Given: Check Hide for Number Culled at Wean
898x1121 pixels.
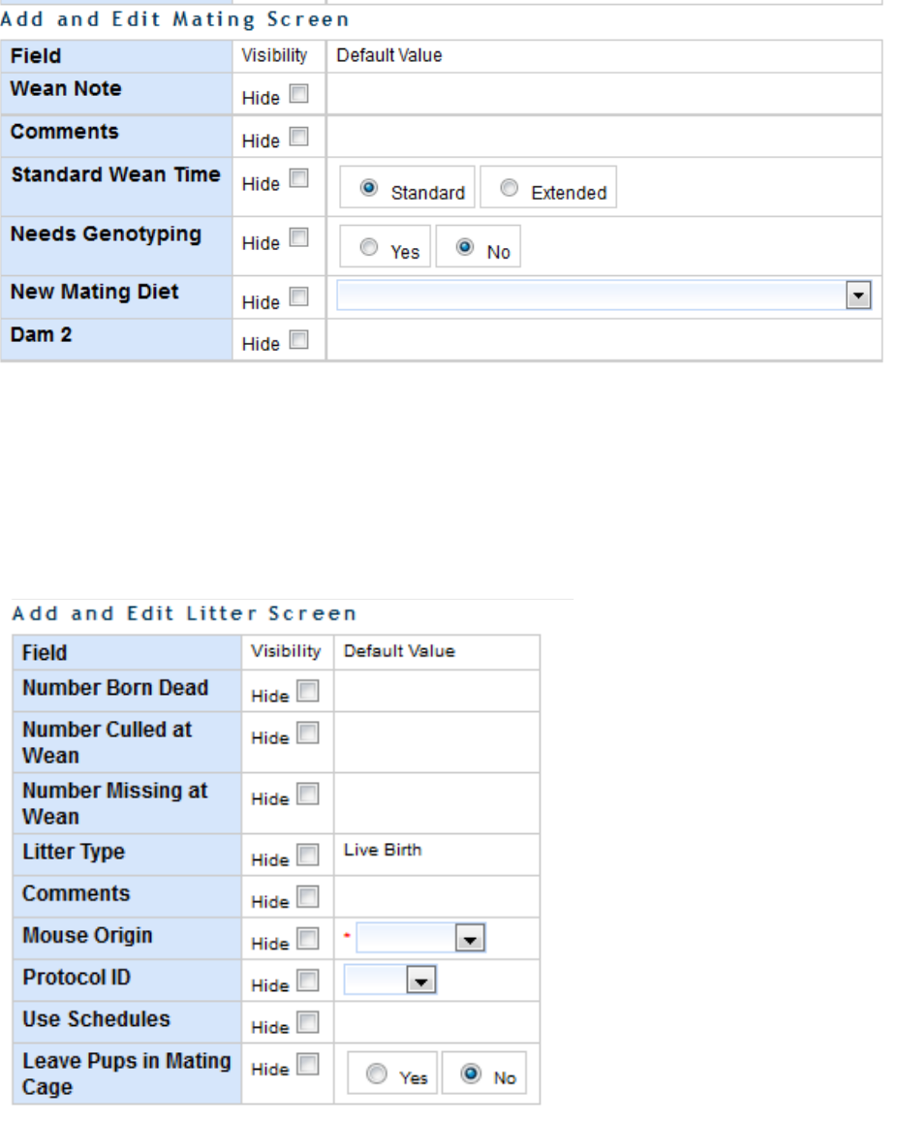Looking at the screenshot, I should tap(307, 733).
